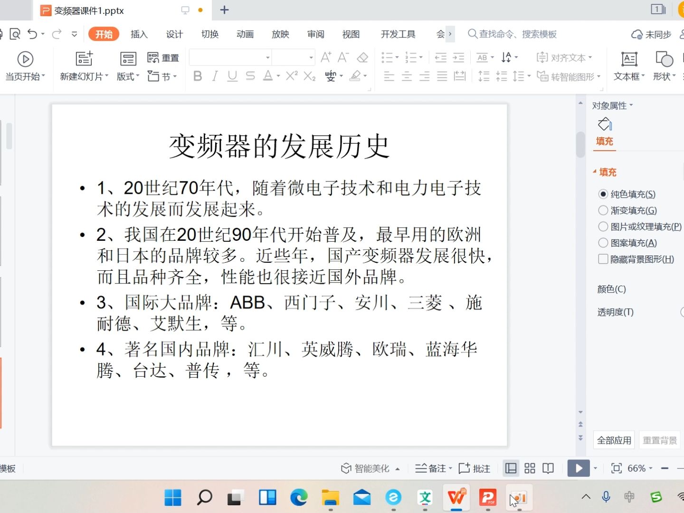Expand the font color dropdown arrow
This screenshot has width=684, height=513.
click(278, 76)
